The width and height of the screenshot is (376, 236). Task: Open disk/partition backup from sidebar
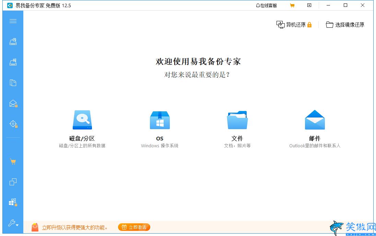point(13,41)
